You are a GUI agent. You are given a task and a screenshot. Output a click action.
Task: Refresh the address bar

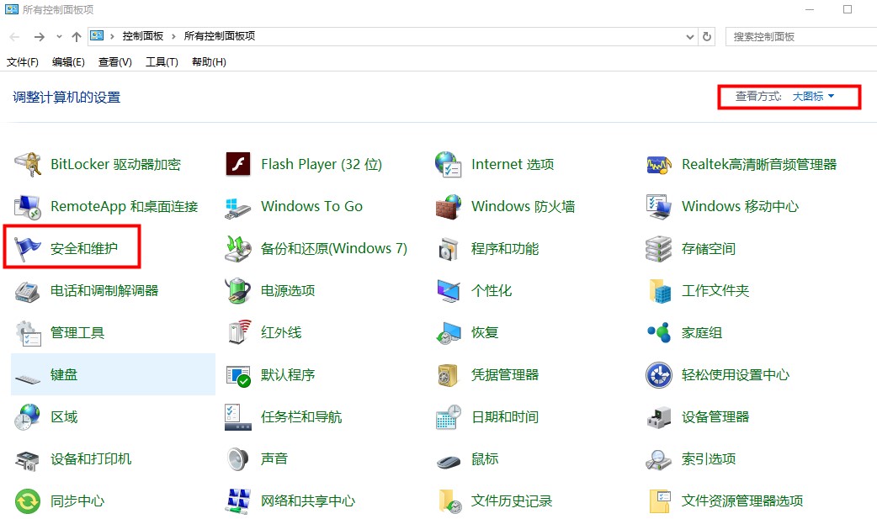[x=707, y=36]
